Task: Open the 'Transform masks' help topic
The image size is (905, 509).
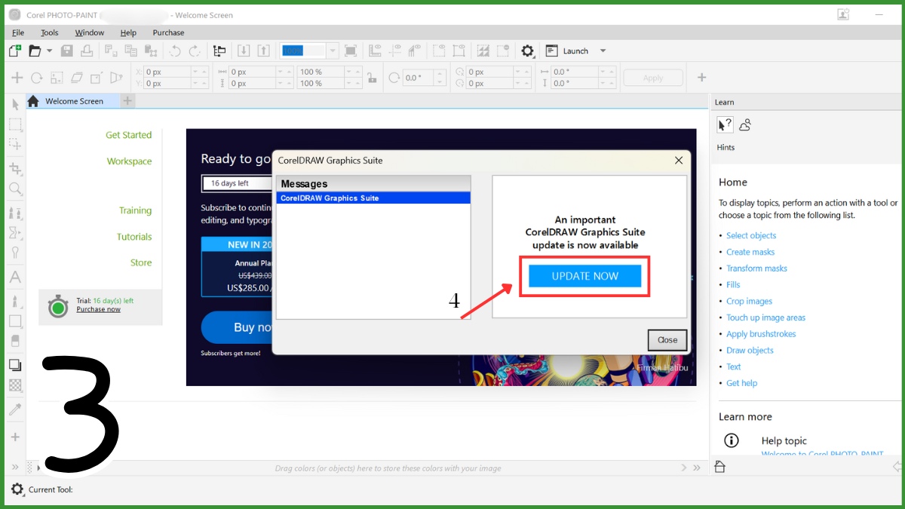Action: pyautogui.click(x=756, y=268)
